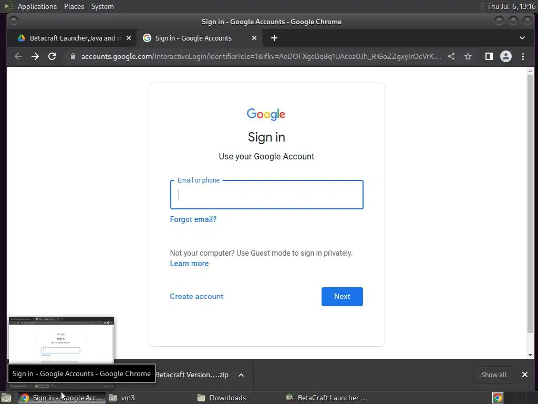Go back to the previous page
Viewport: 538px width, 404px height.
(x=18, y=56)
